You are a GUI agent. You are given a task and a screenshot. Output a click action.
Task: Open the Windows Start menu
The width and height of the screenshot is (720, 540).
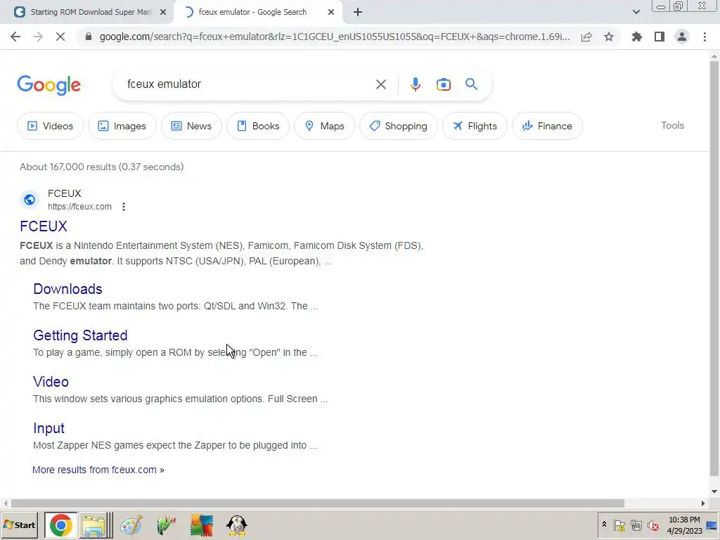click(19, 525)
